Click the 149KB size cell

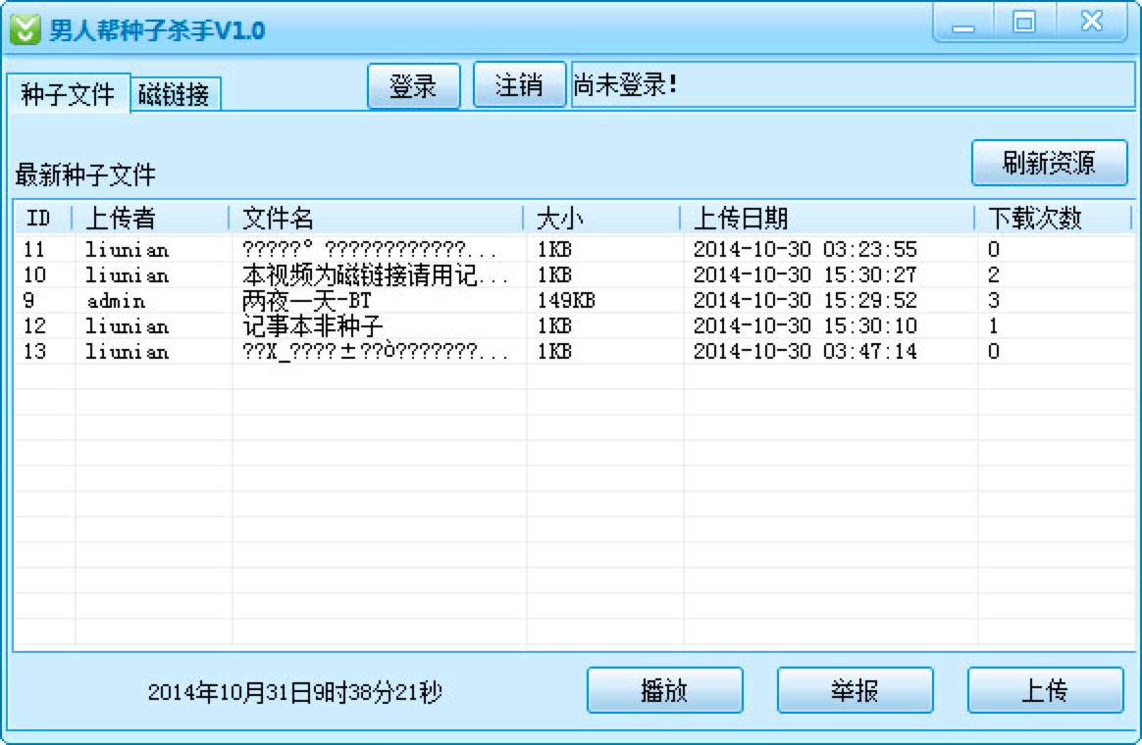(566, 301)
